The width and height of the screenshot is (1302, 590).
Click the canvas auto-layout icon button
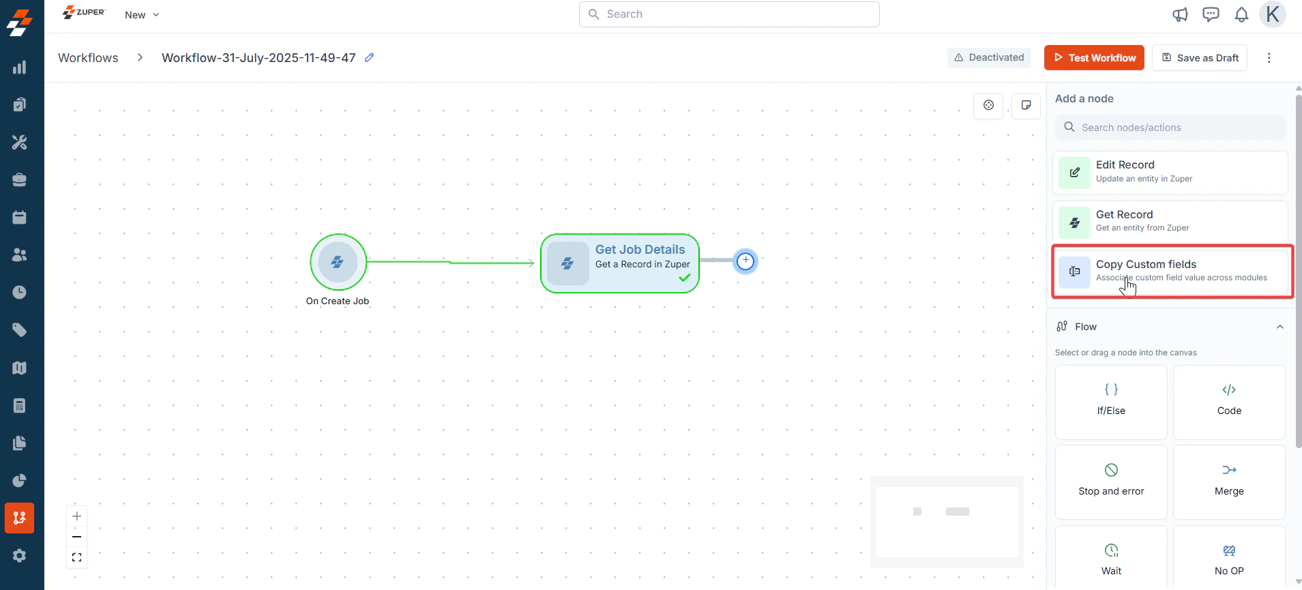988,106
